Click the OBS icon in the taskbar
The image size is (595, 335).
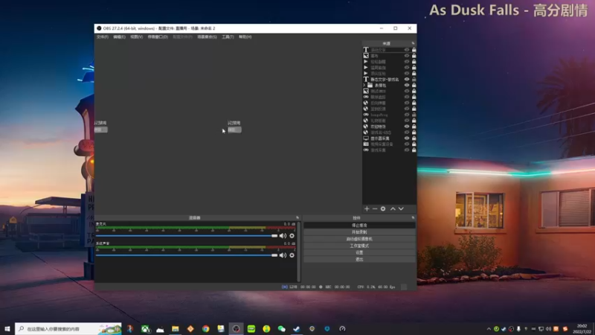click(236, 328)
